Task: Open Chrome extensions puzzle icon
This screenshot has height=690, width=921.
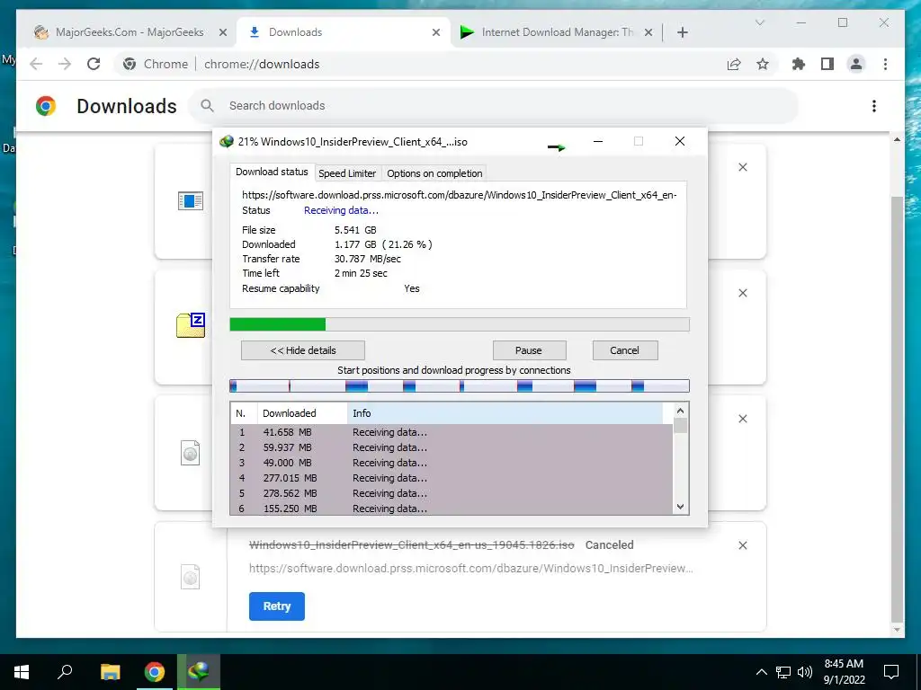Action: tap(799, 64)
